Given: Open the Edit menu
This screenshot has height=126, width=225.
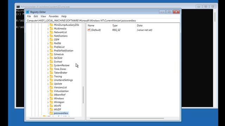Looking at the screenshot, I should click(x=36, y=16).
